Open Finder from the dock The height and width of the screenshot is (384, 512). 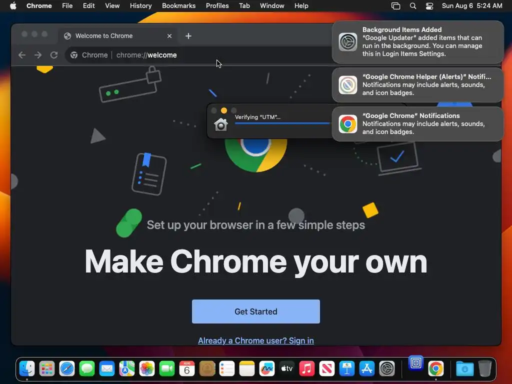[27, 368]
